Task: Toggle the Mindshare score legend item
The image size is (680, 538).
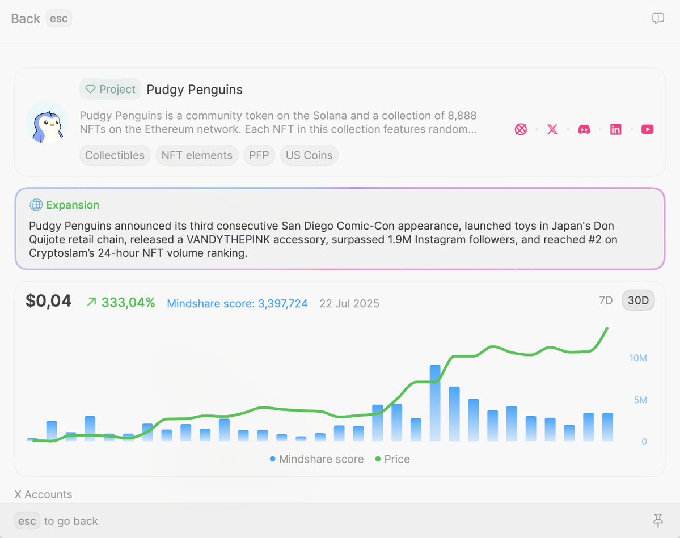Action: tap(316, 459)
